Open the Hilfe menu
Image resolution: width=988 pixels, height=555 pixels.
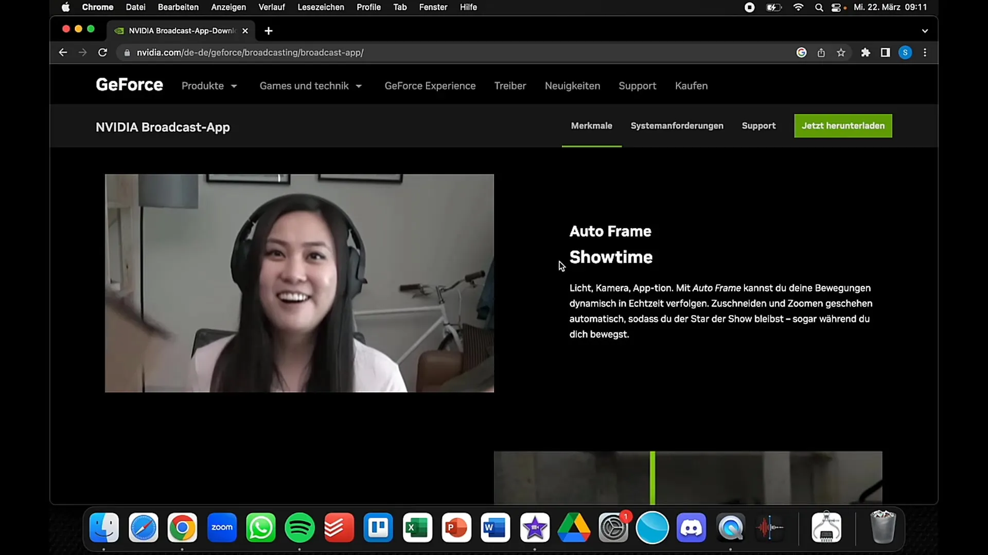[x=468, y=7]
